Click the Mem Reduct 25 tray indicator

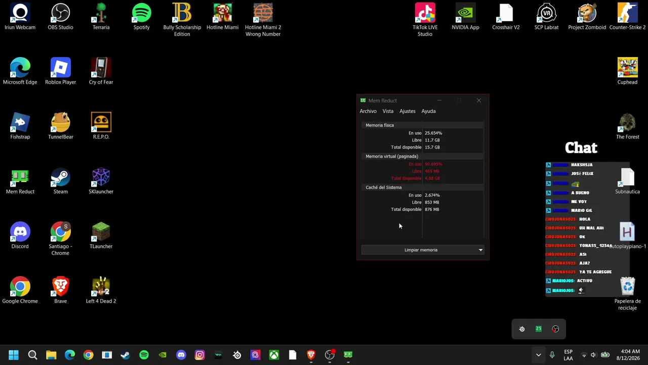(x=539, y=329)
